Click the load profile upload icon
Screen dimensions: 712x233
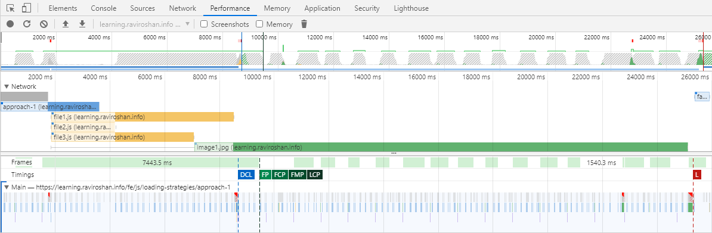(x=66, y=24)
